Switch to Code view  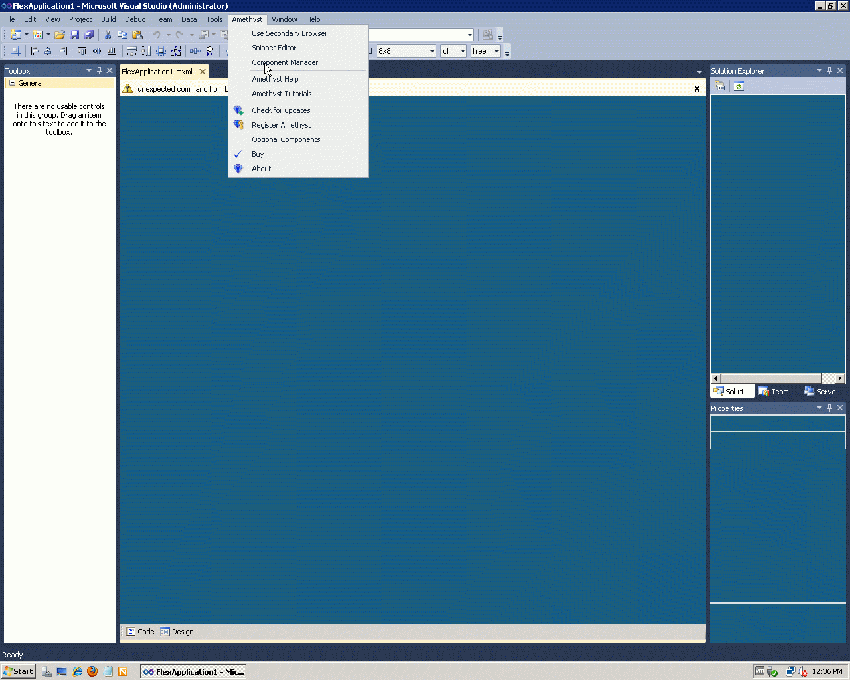[140, 632]
